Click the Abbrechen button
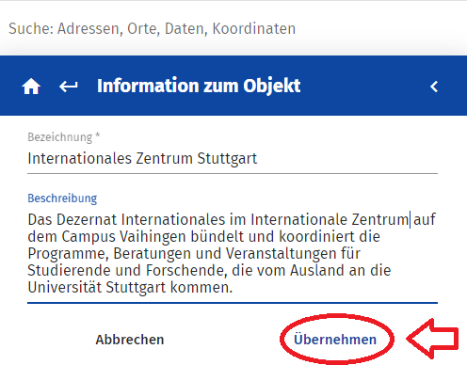Viewport: 467px width, 381px height. [x=130, y=340]
